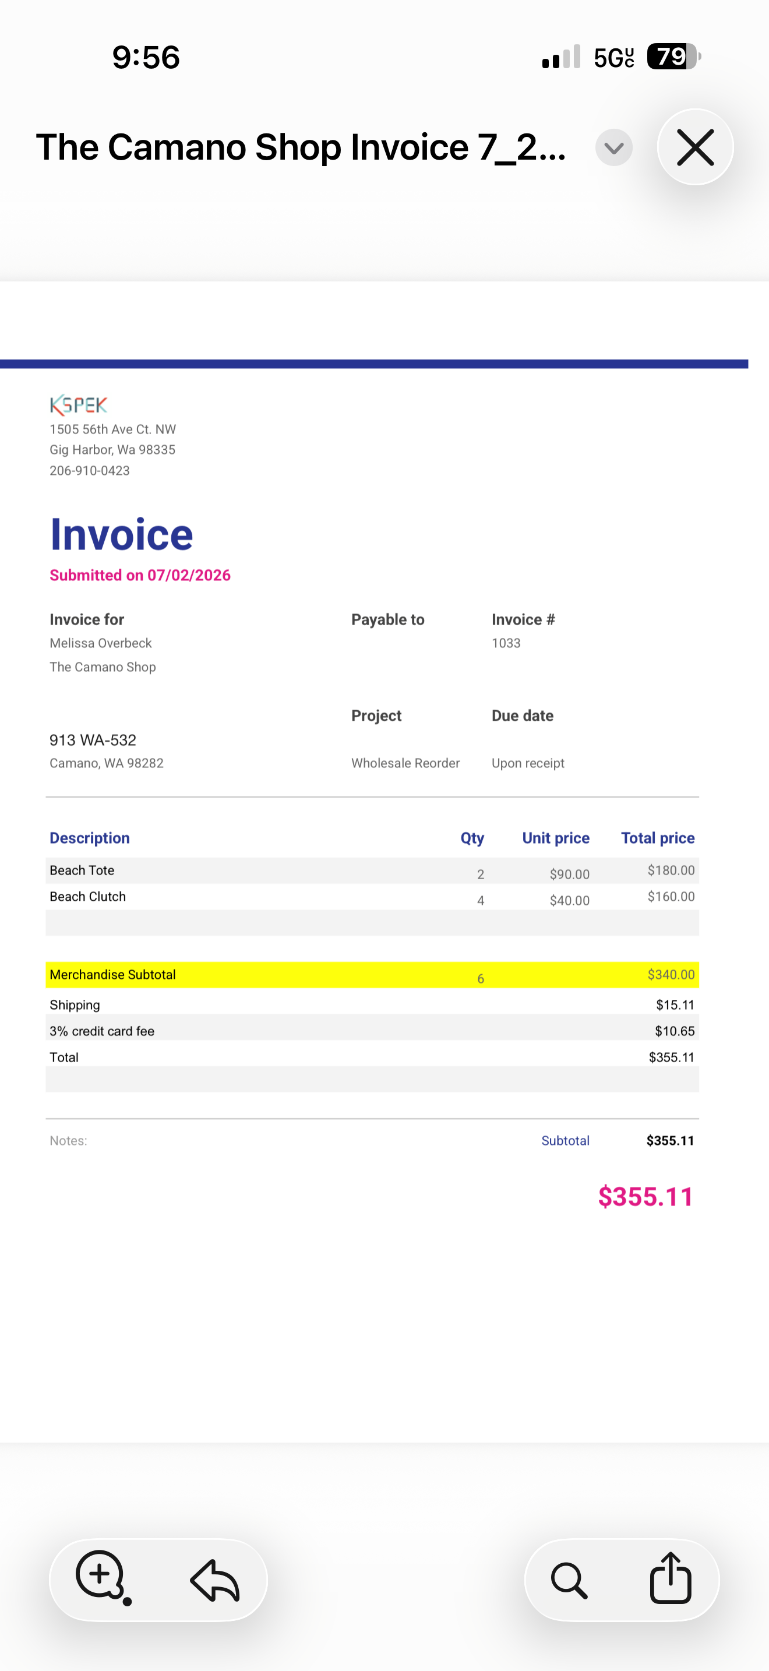The height and width of the screenshot is (1671, 769).
Task: Open the share sheet icon
Action: (x=671, y=1578)
